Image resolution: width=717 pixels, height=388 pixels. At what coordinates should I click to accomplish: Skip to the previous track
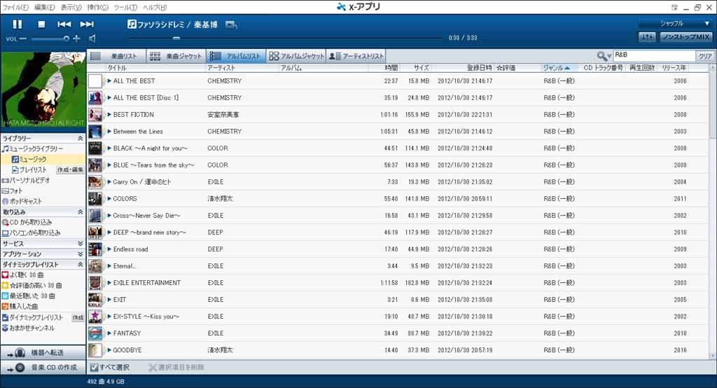click(64, 25)
